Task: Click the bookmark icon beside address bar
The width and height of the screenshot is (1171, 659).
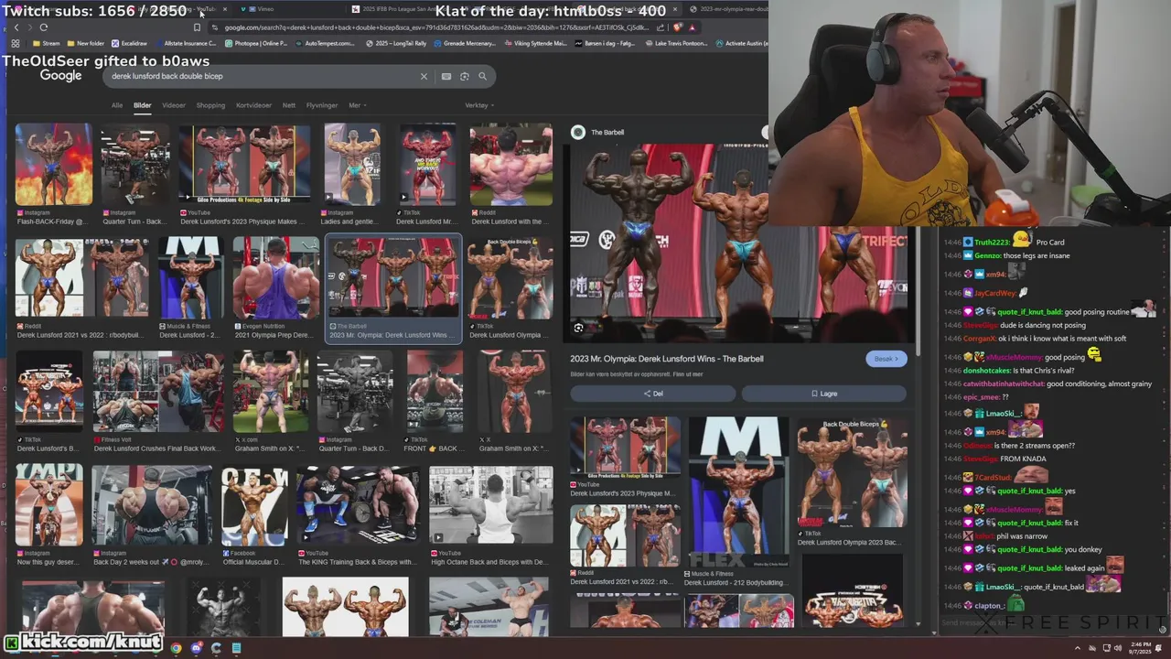Action: 197,27
